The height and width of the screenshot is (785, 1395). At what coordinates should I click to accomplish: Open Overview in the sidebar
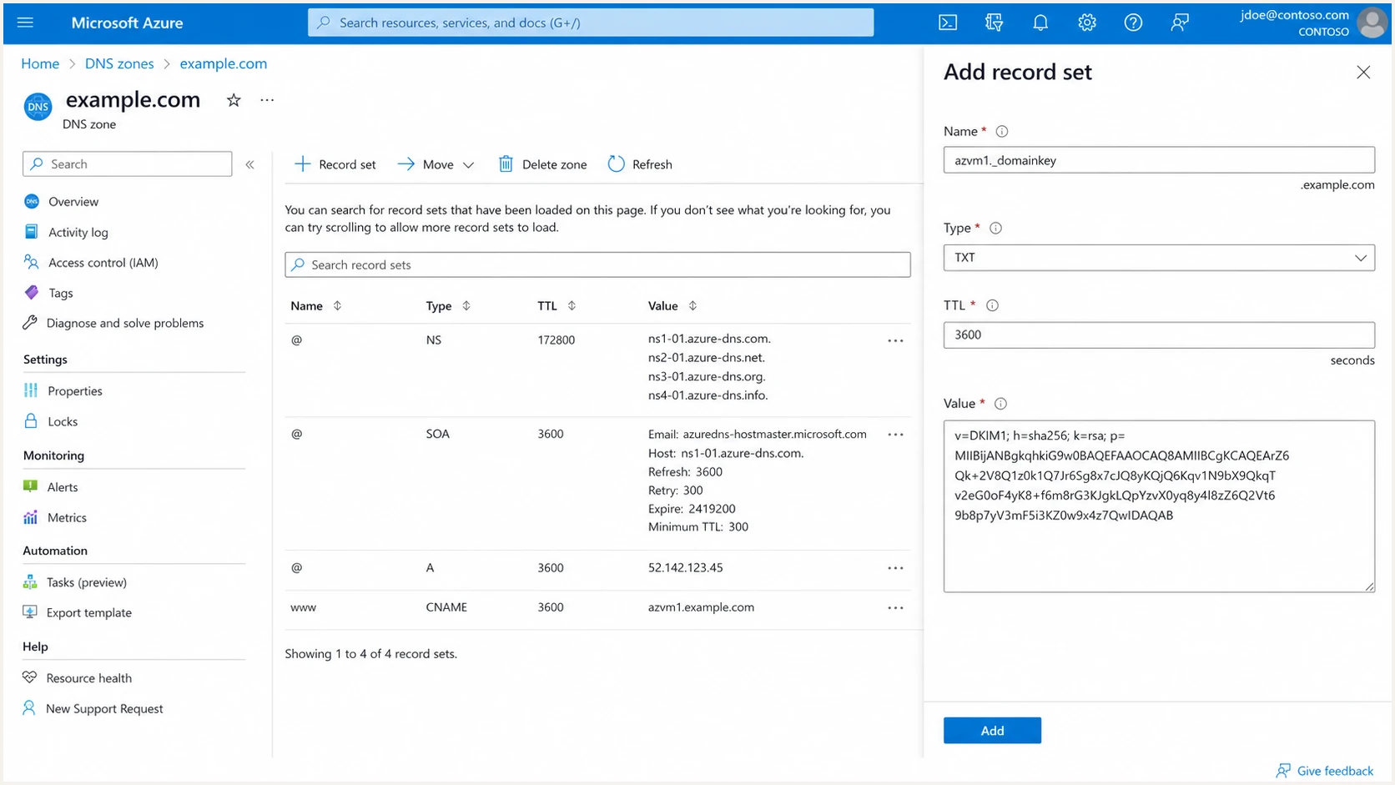pos(62,202)
